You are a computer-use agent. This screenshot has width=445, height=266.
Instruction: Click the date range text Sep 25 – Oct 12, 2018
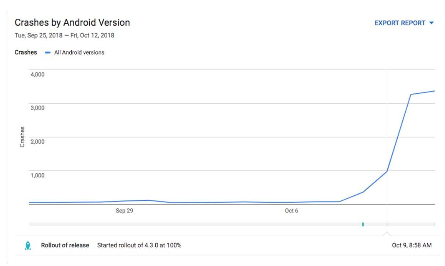pos(64,36)
